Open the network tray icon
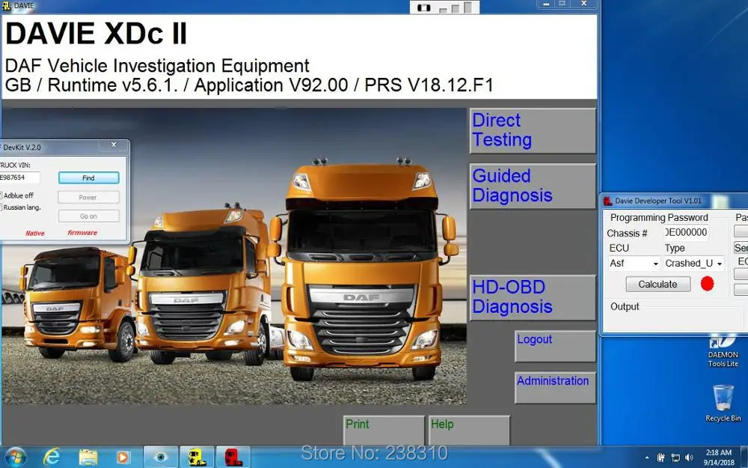 (x=675, y=458)
